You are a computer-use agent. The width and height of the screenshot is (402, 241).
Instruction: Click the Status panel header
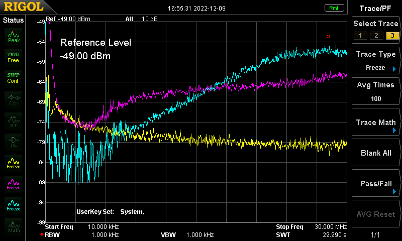(x=13, y=20)
